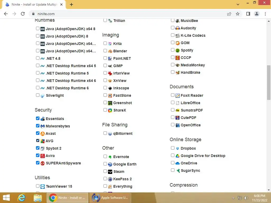Click the OneDrive cloud icon
271x203 pixels.
click(178, 163)
